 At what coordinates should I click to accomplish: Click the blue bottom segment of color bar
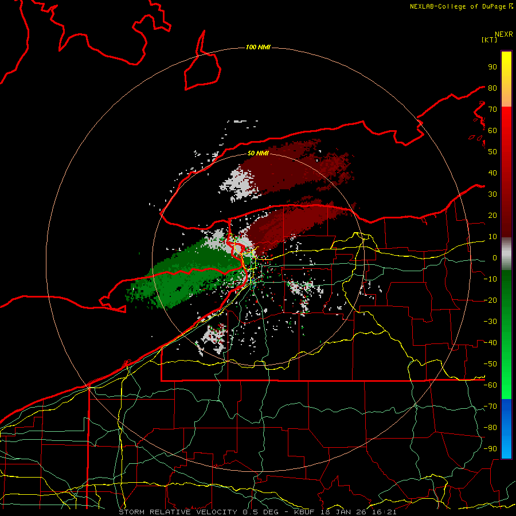506,429
